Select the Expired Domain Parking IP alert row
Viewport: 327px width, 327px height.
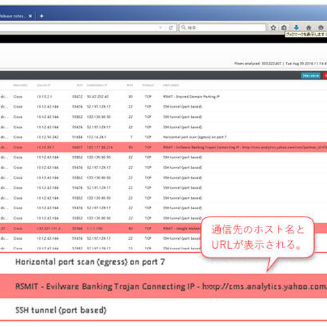coord(163,97)
